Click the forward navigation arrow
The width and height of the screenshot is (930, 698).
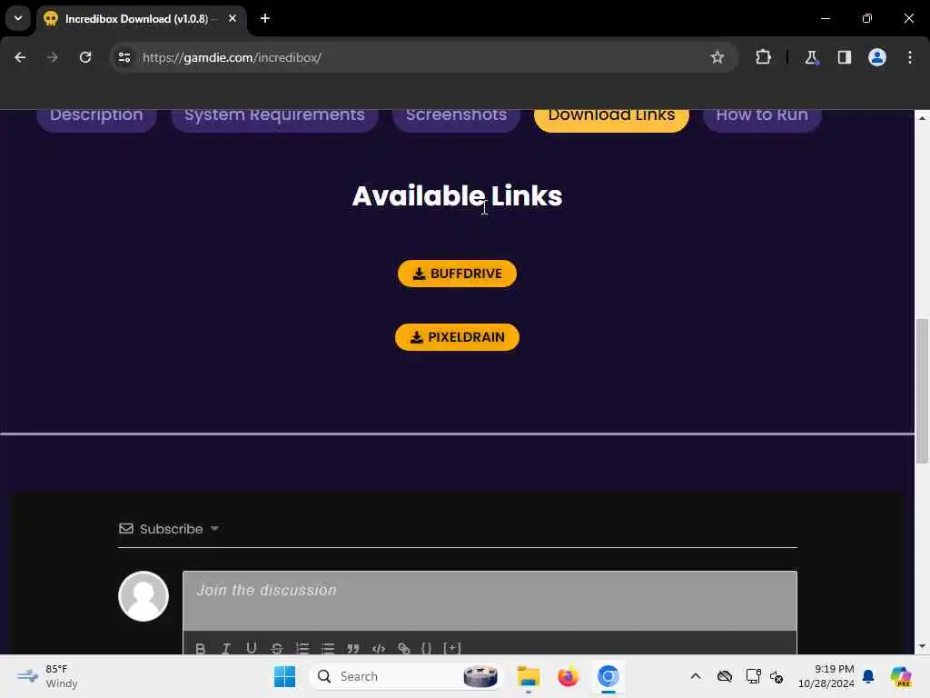pyautogui.click(x=53, y=57)
